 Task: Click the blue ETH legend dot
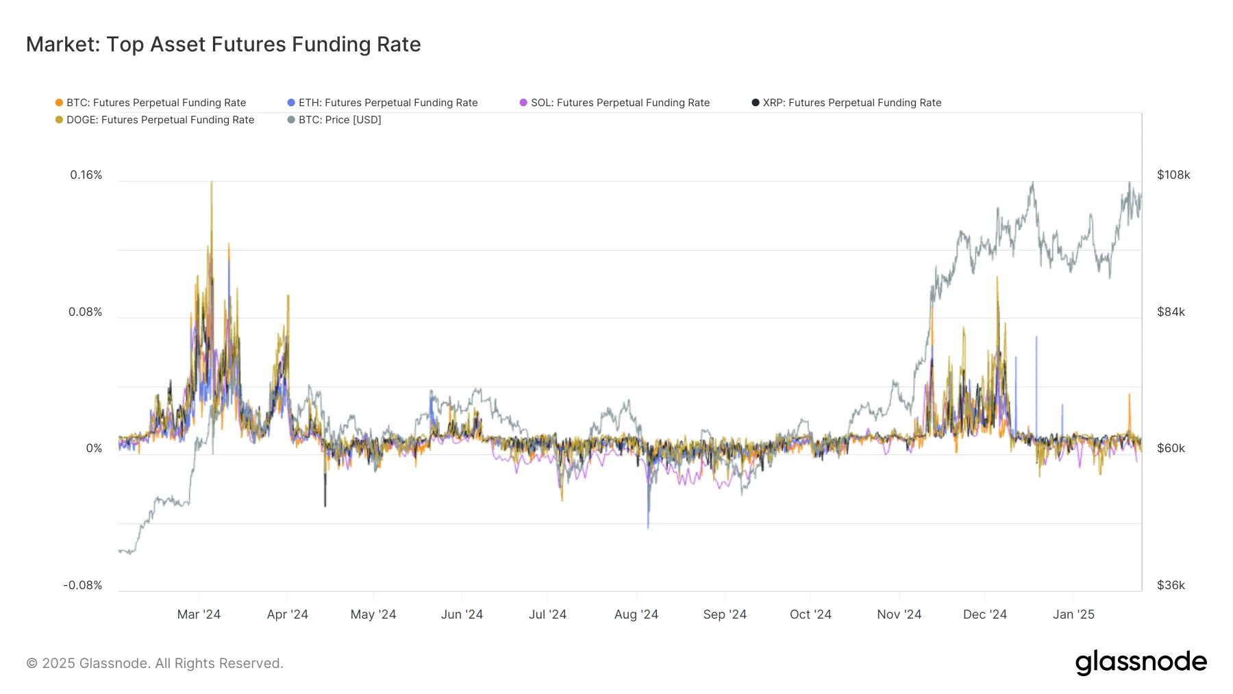(292, 103)
